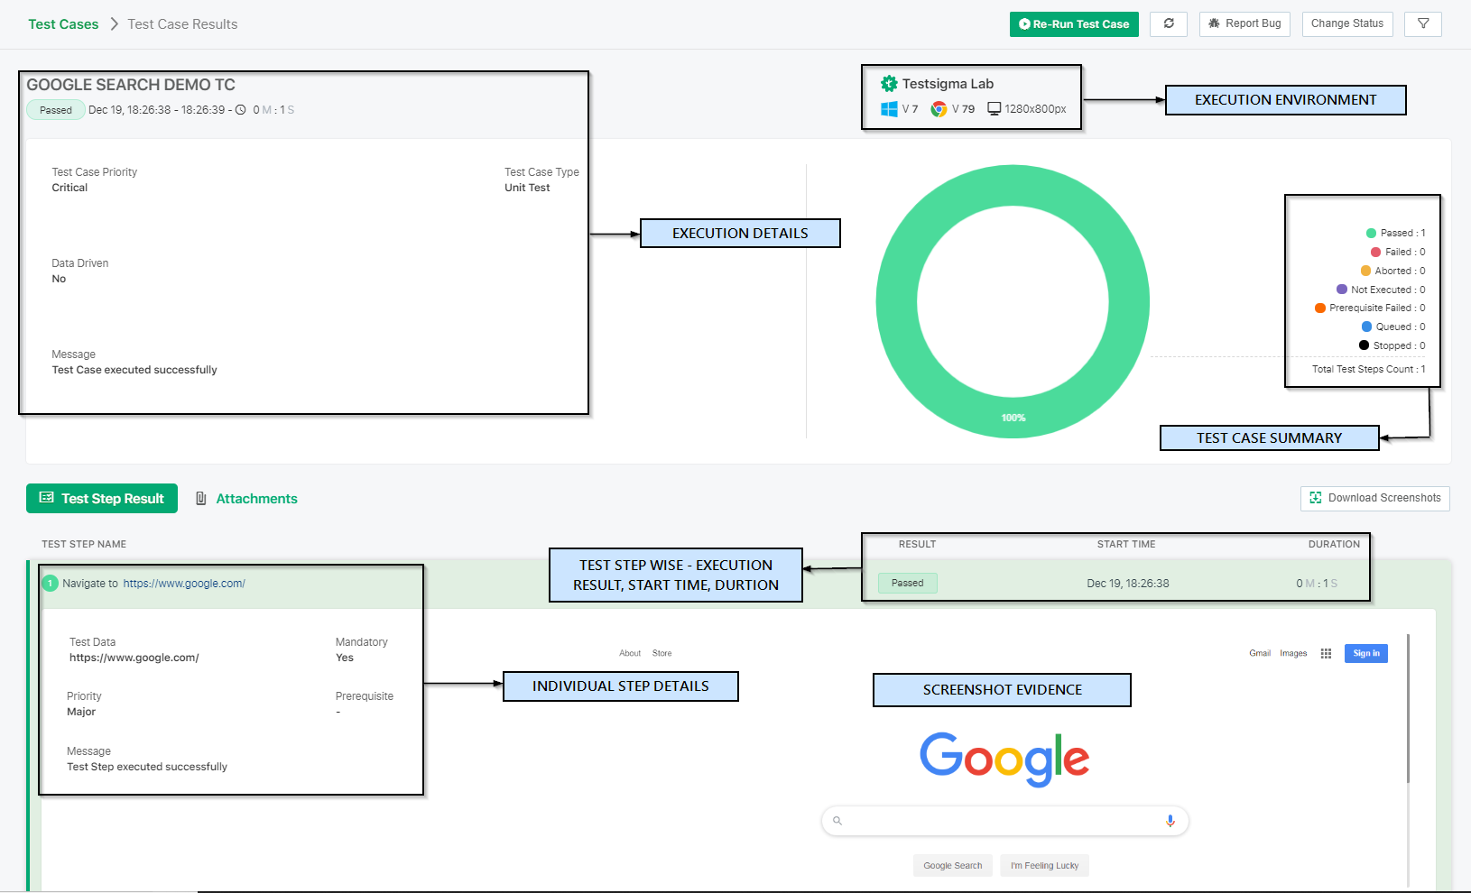Open the Google apps grid in the screenshot
The height and width of the screenshot is (893, 1471).
click(x=1326, y=652)
